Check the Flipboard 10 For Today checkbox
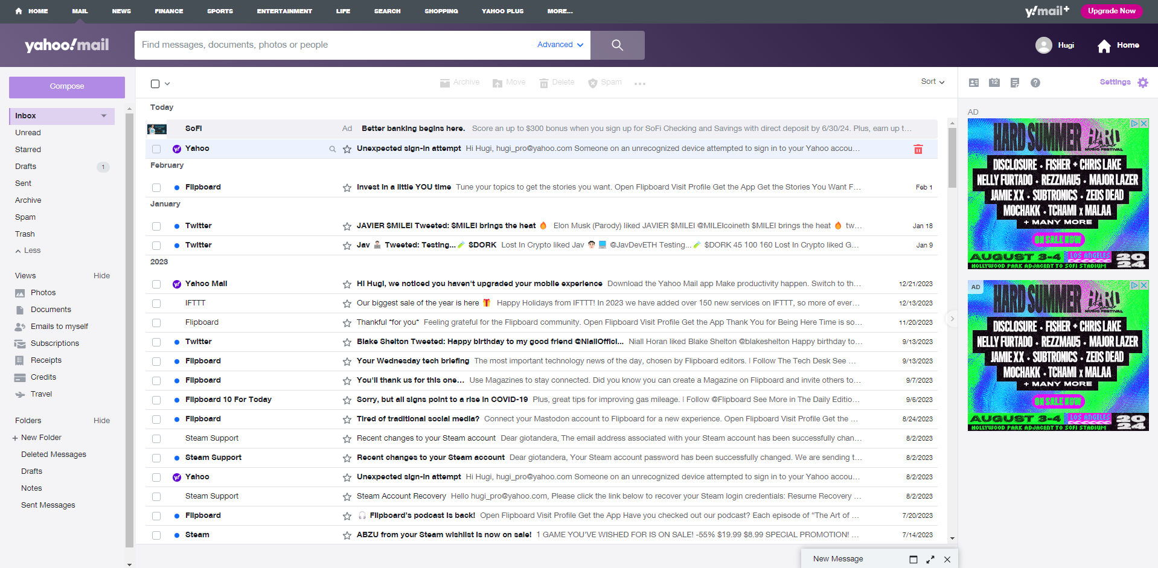 (x=156, y=400)
